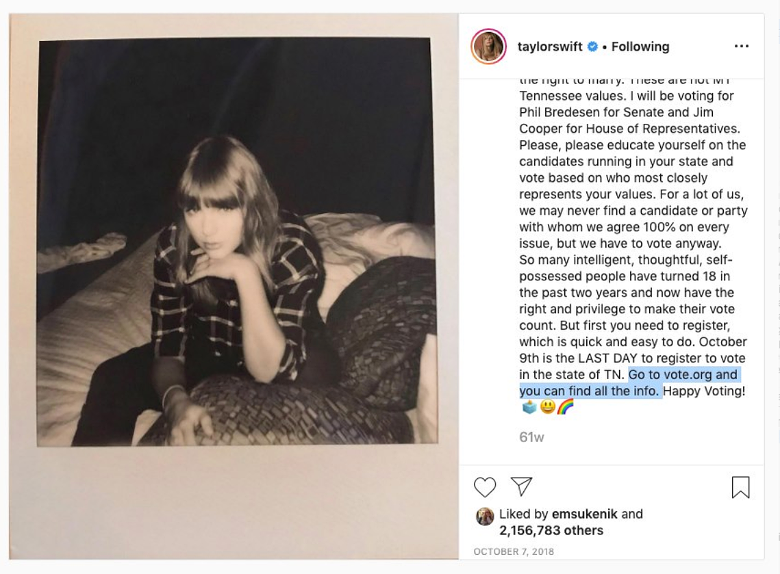This screenshot has width=780, height=574.
Task: Like the post with the heart icon
Action: [x=485, y=487]
